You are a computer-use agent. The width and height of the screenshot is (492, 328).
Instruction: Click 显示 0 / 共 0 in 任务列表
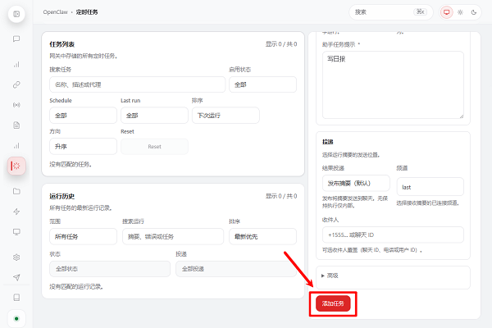coord(281,44)
